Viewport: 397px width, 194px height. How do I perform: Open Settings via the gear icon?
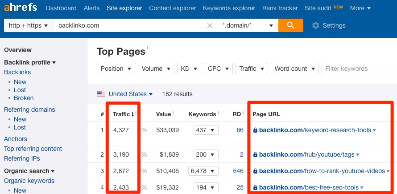tap(316, 25)
